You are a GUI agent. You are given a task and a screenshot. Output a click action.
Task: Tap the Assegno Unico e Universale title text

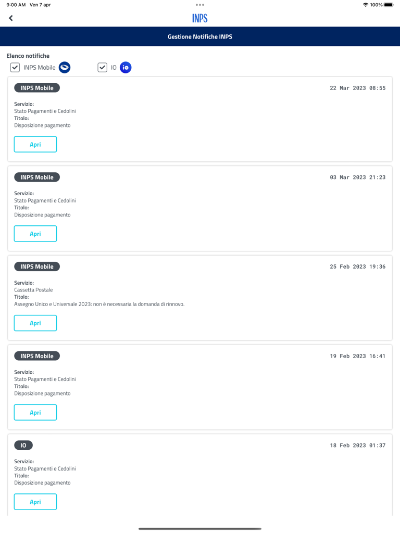click(99, 304)
